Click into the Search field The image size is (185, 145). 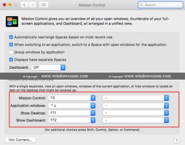point(160,5)
